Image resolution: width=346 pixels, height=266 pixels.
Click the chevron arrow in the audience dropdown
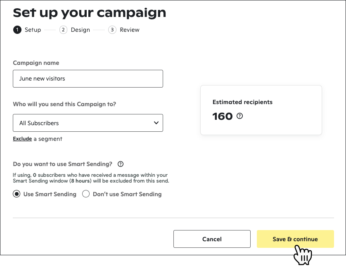click(156, 123)
